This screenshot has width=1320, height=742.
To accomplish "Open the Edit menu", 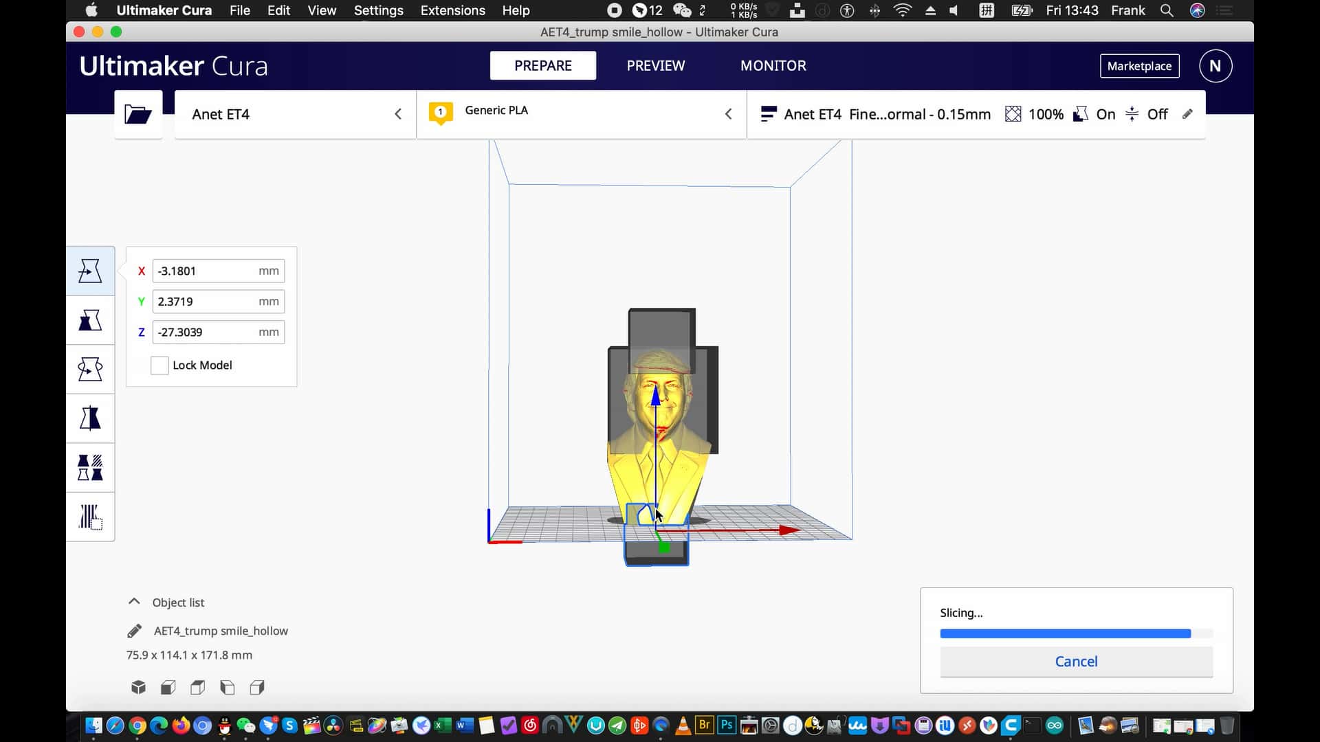I will pos(278,10).
